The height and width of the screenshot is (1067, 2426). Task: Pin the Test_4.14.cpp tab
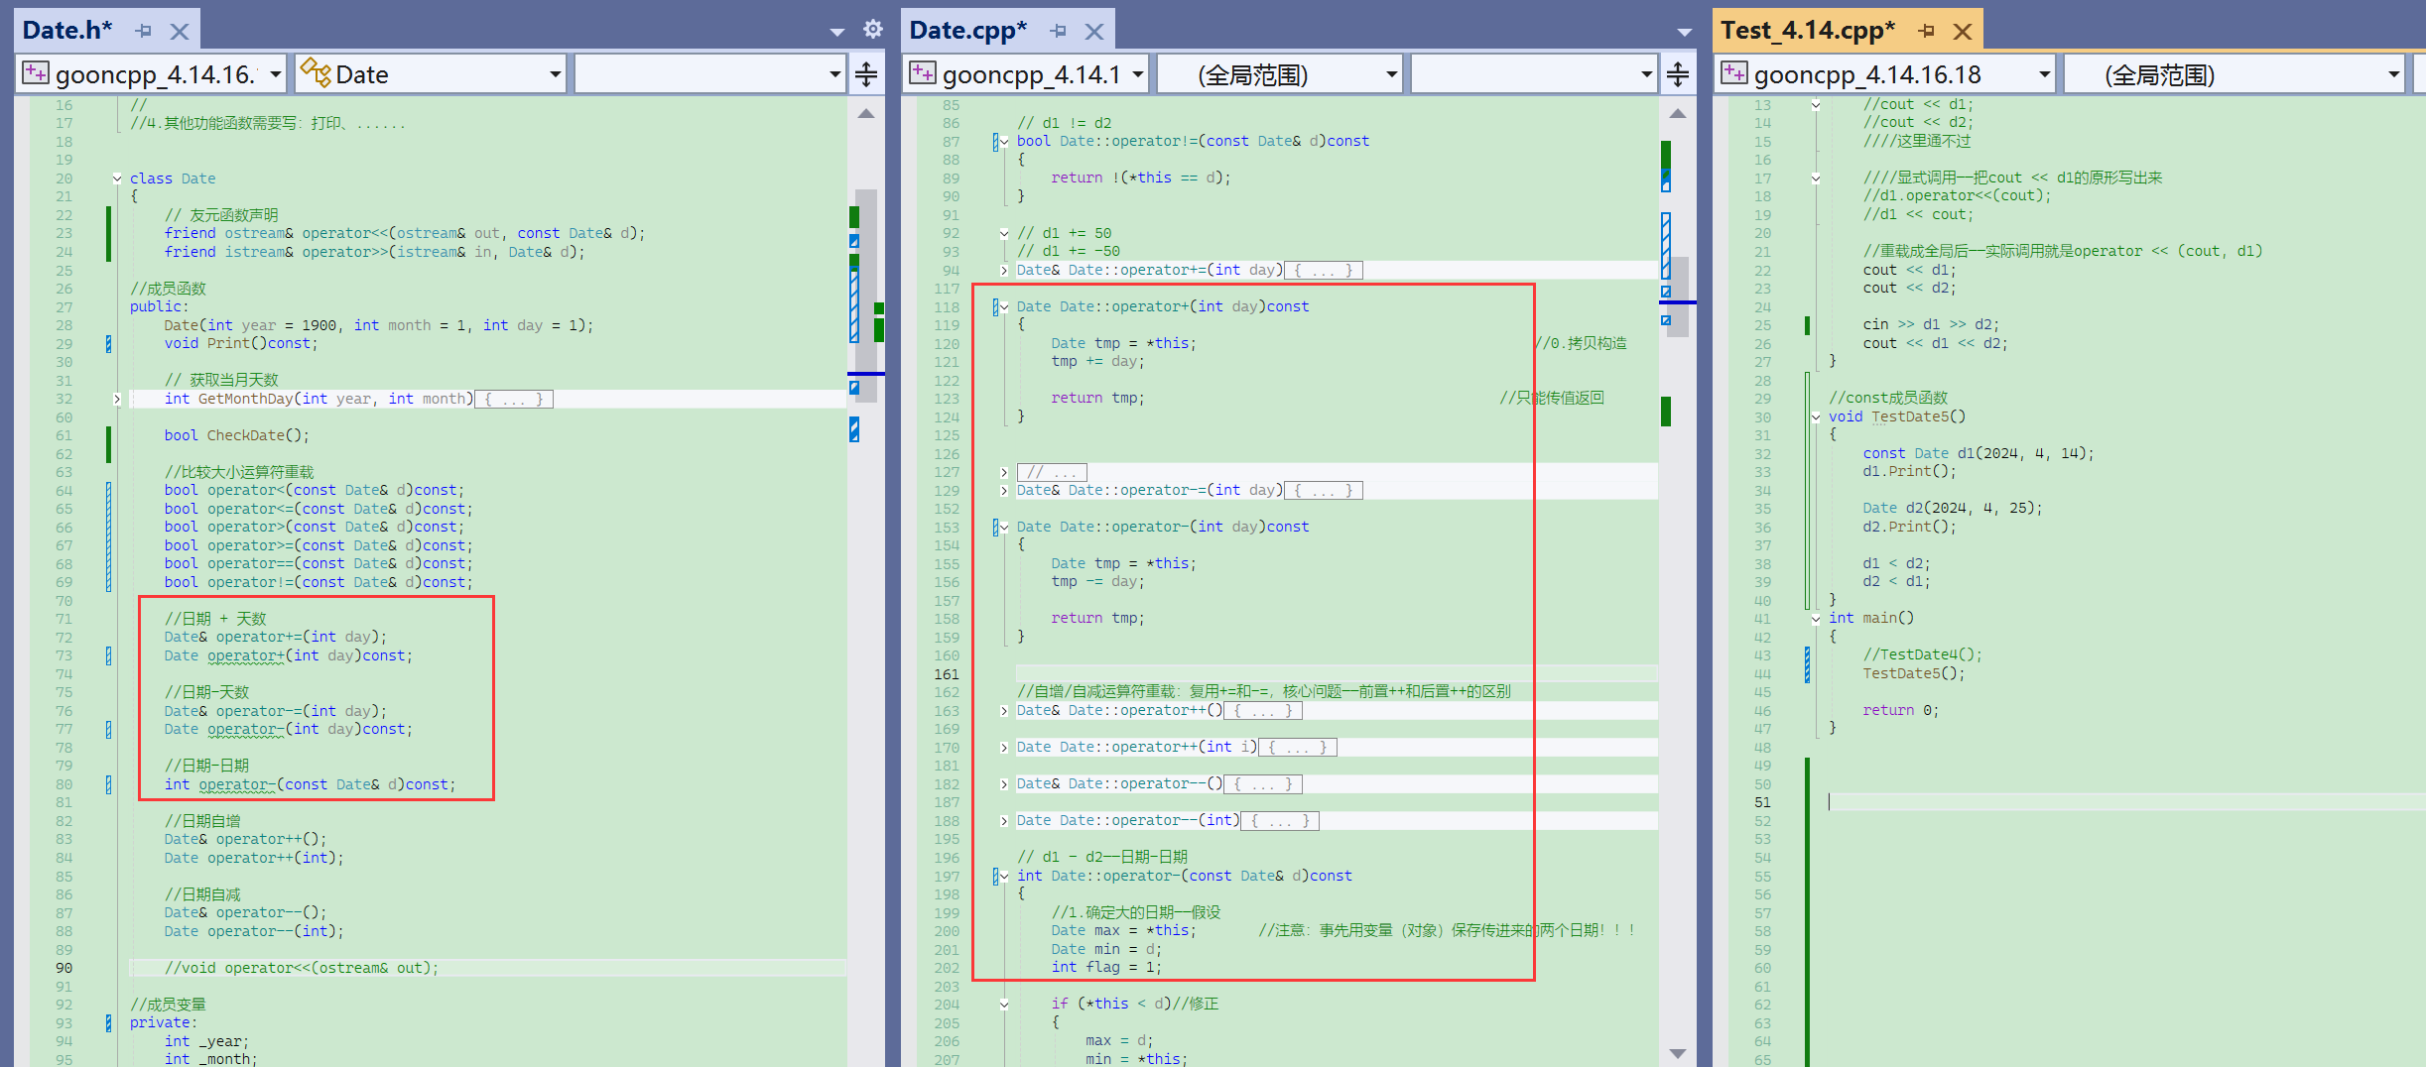click(x=1926, y=31)
